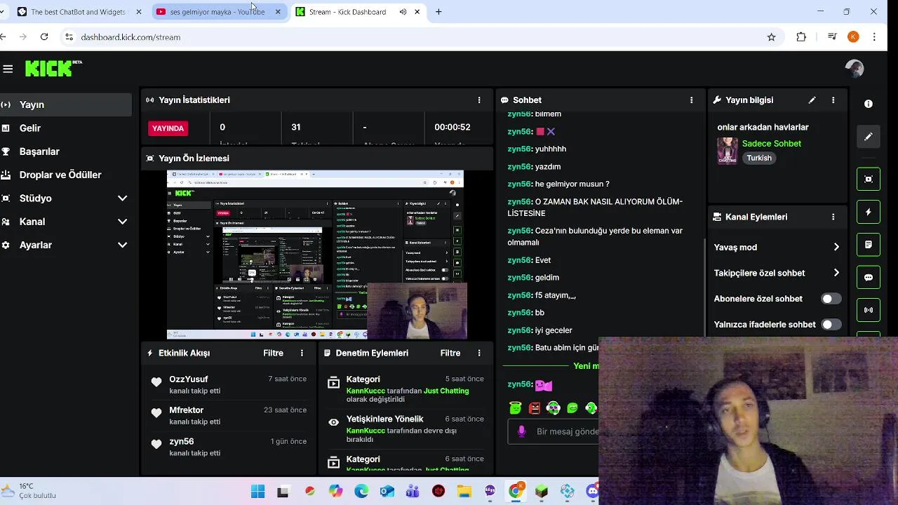Click KannKuccc in the Yetişkinlere Yönelik log entry
The width and height of the screenshot is (898, 505).
point(366,431)
